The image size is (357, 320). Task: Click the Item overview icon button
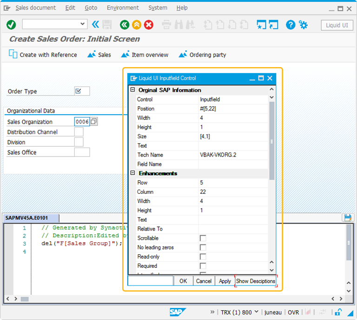tap(145, 54)
